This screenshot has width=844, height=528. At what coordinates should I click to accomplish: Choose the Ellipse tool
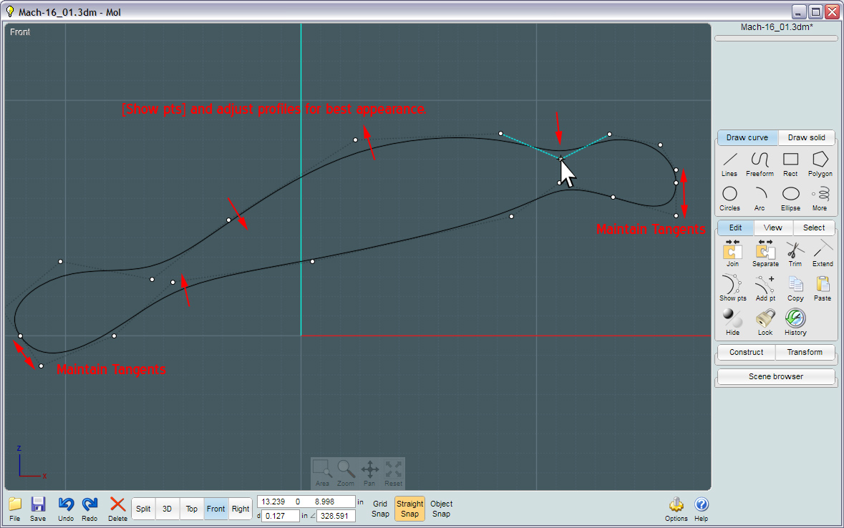(790, 197)
